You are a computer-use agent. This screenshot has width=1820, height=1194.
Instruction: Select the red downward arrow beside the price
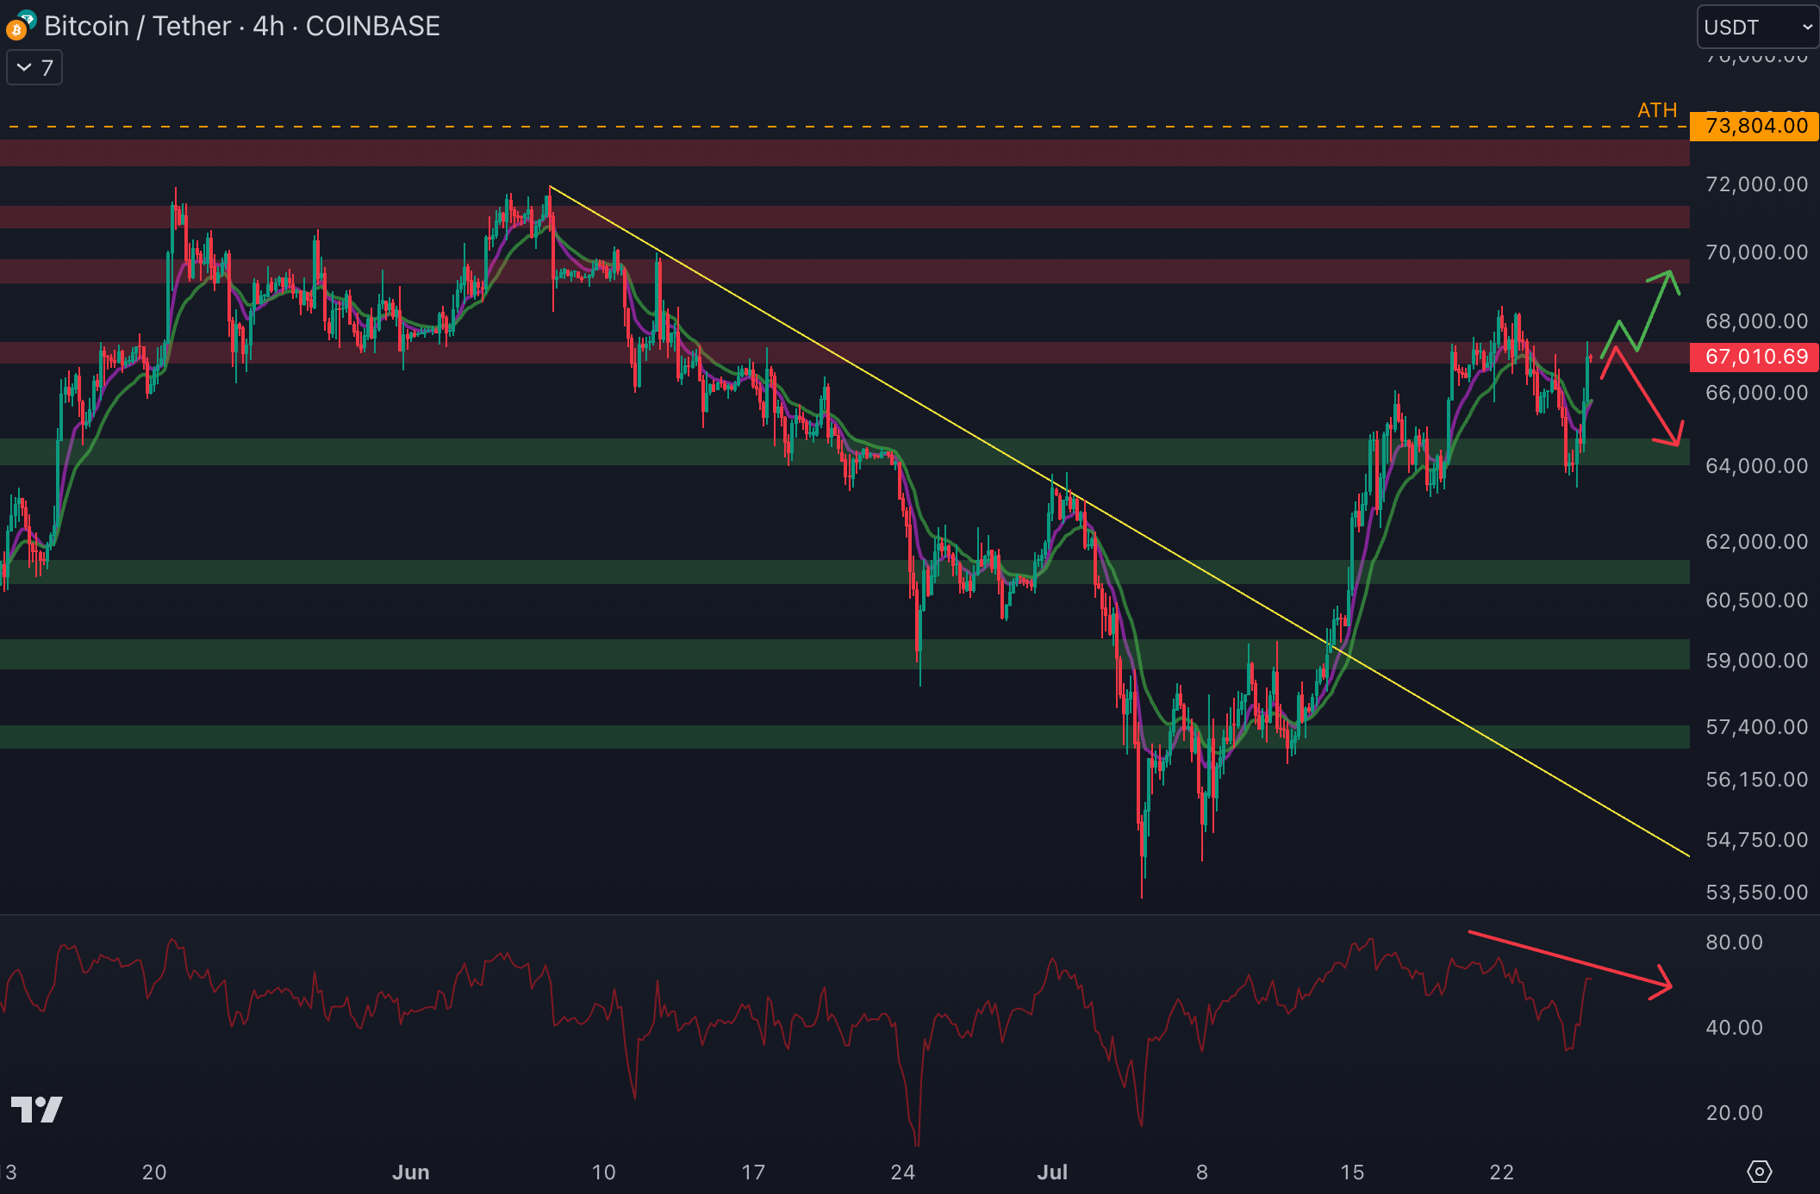[1648, 397]
